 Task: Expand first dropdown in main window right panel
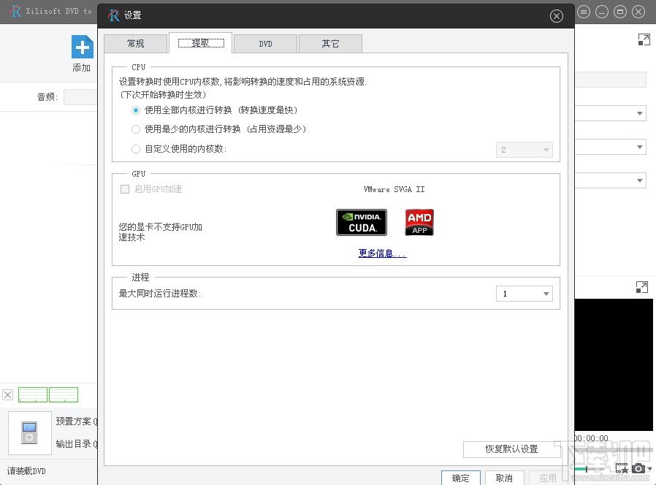click(639, 113)
